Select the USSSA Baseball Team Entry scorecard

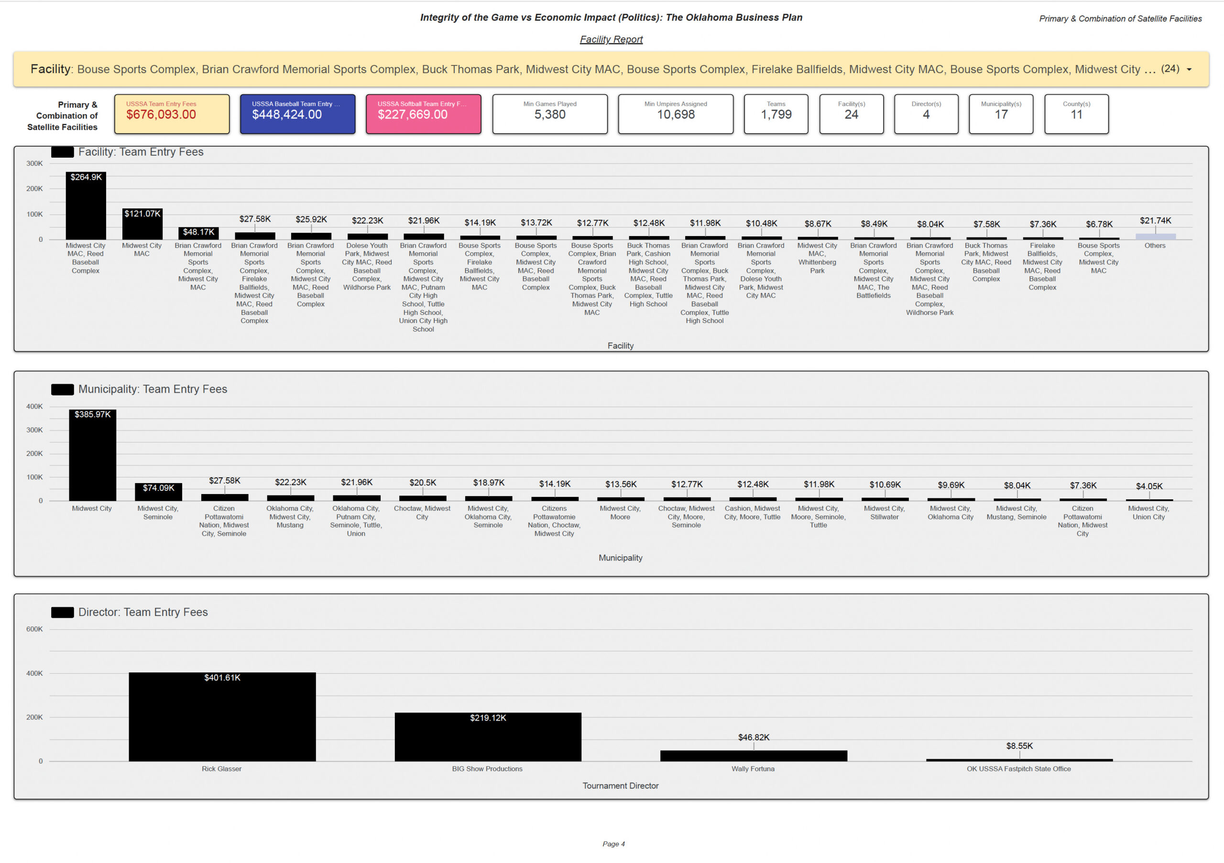point(297,114)
